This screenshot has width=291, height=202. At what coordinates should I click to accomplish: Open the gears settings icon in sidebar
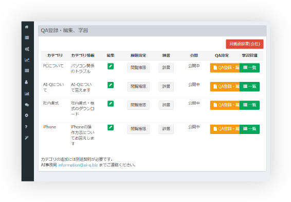click(x=27, y=49)
